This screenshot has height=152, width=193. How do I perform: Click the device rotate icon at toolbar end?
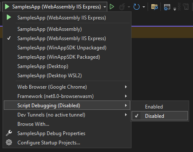tap(186, 7)
